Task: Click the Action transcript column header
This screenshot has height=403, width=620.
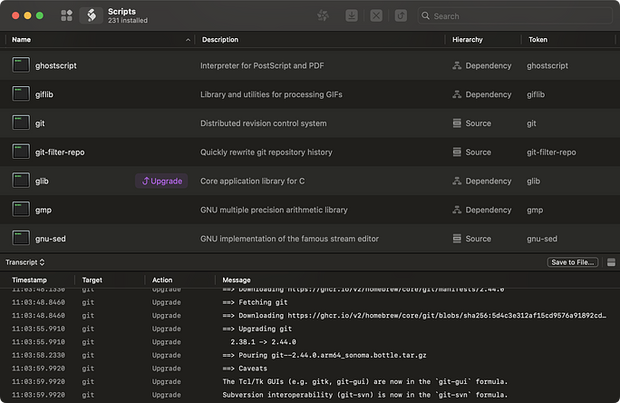Action: coord(162,280)
